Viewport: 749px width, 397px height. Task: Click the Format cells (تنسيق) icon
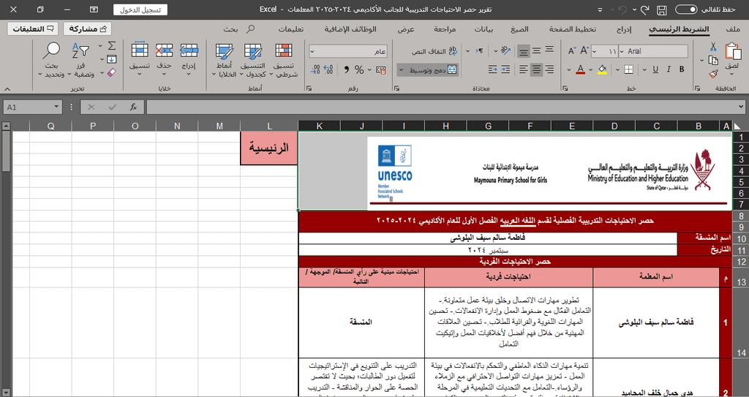point(140,50)
